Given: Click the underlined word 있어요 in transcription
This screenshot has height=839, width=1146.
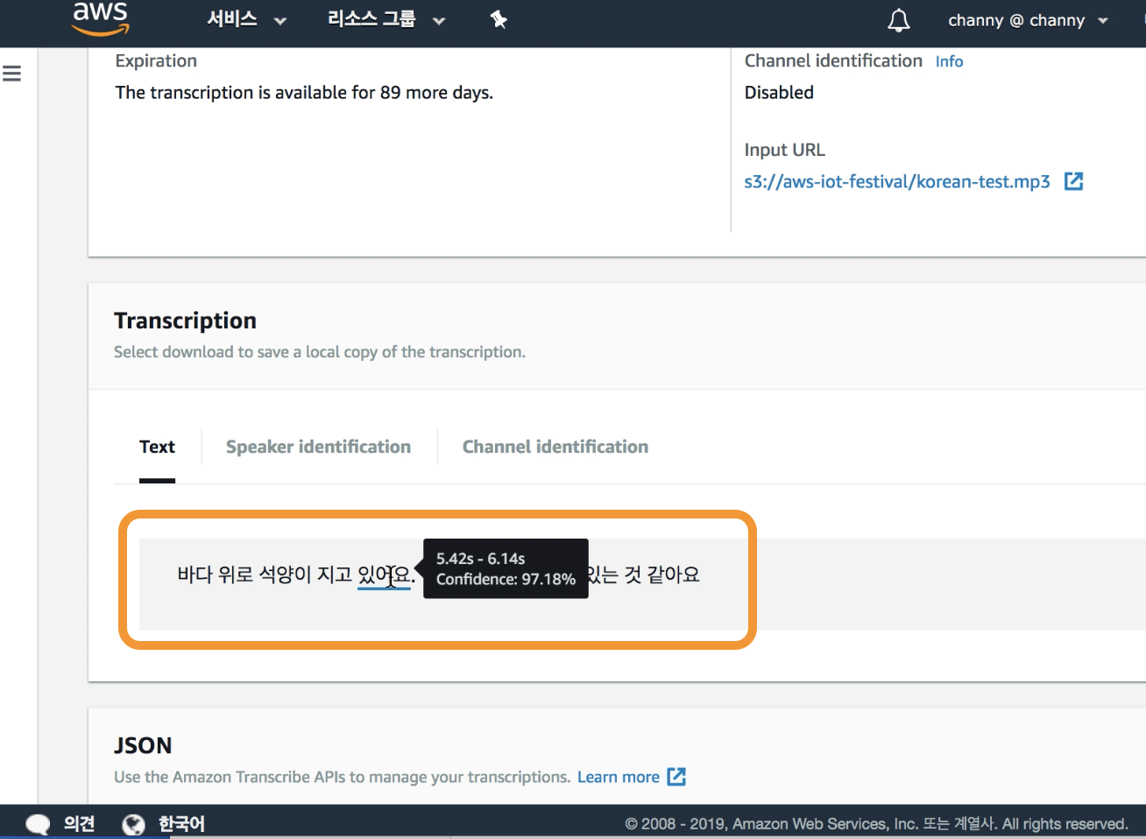Looking at the screenshot, I should point(384,575).
